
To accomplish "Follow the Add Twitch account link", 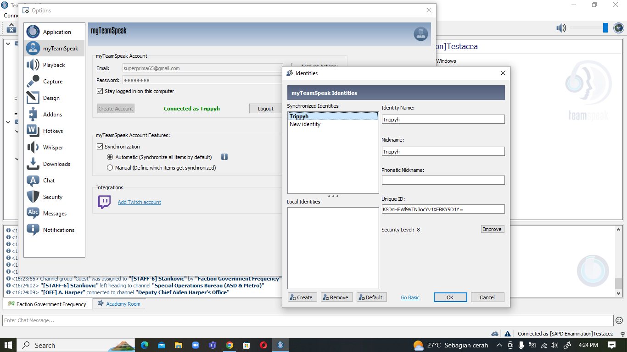I will (x=140, y=202).
